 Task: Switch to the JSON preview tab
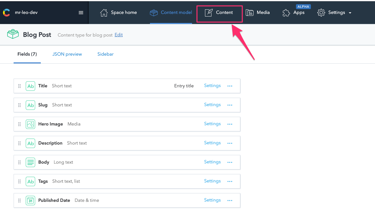pyautogui.click(x=67, y=54)
